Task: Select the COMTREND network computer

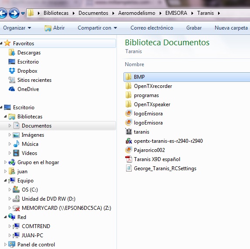Action: pos(36,226)
